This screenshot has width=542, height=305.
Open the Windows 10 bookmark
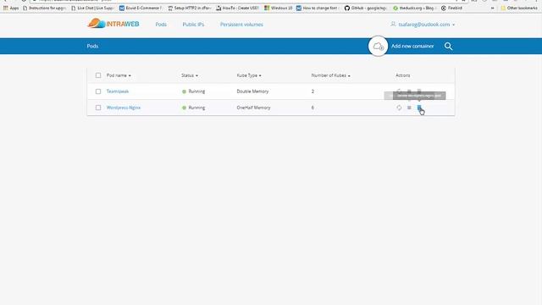point(279,8)
